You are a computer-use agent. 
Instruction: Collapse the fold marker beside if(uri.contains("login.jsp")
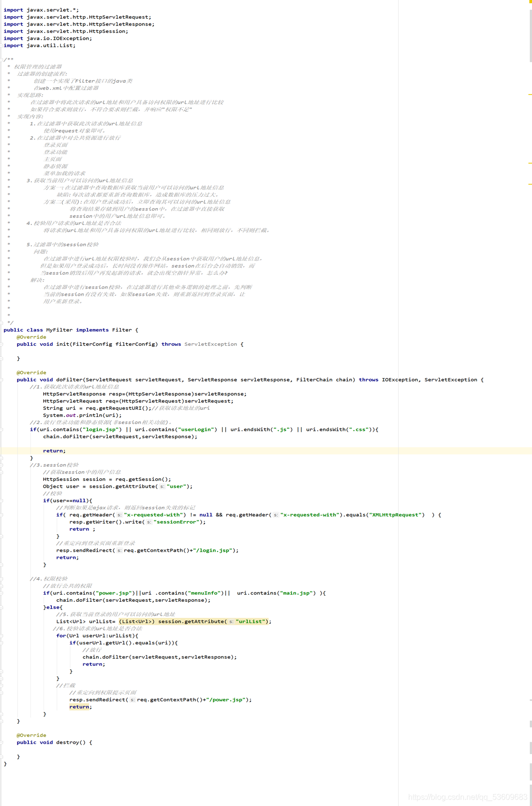pos(1,430)
